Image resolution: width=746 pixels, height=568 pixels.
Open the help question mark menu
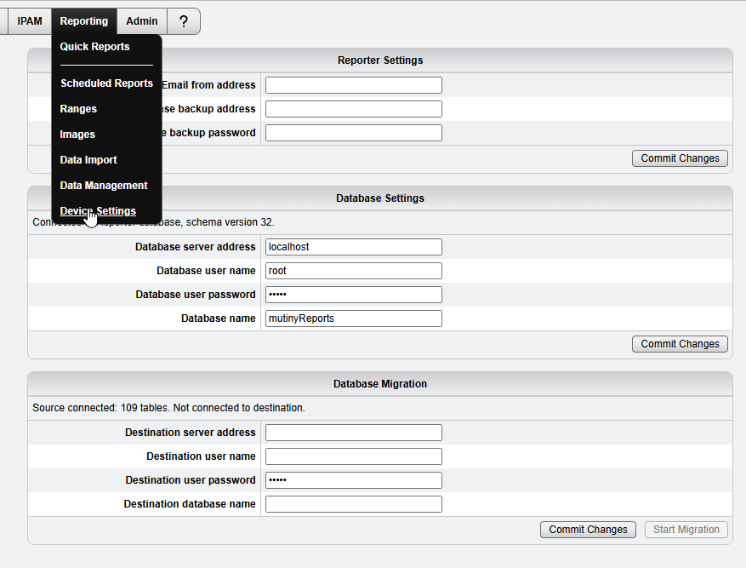(x=184, y=21)
